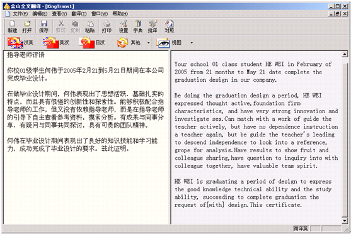The image size is (351, 234).
Task: Open a file with 打开 icon
Action: (x=27, y=26)
